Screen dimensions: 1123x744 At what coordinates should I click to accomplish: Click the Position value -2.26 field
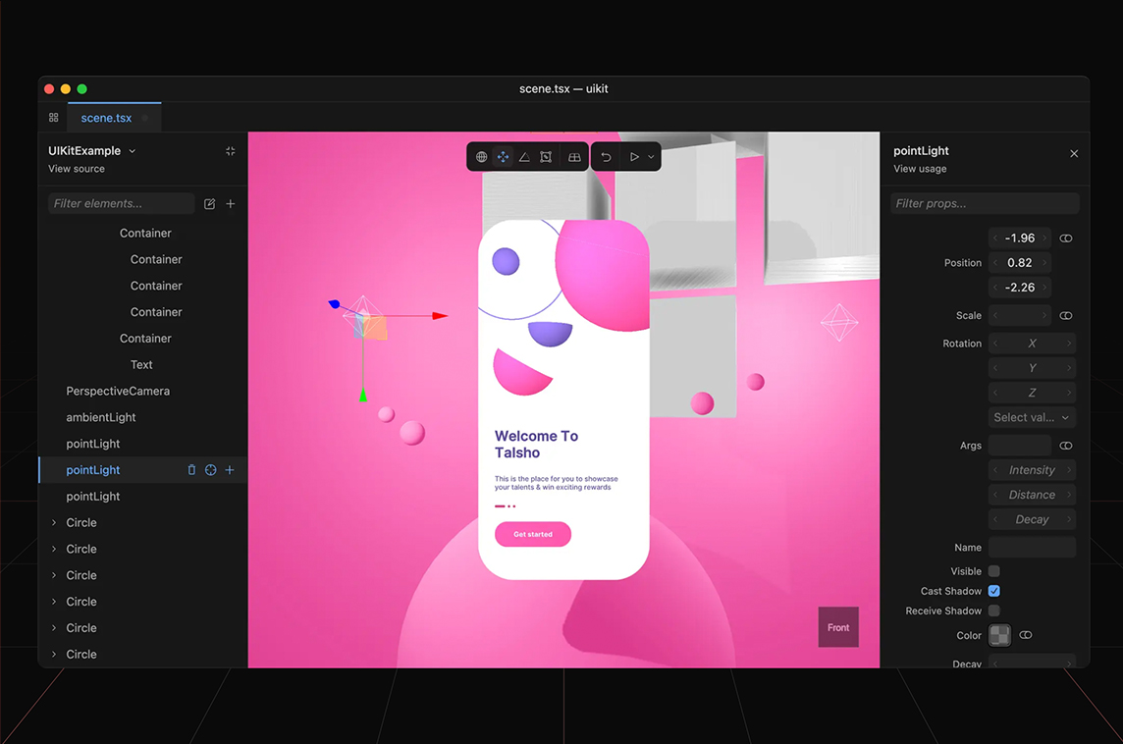1020,288
